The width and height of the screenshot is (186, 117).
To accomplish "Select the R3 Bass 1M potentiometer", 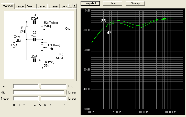I will pyautogui.click(x=42, y=47).
